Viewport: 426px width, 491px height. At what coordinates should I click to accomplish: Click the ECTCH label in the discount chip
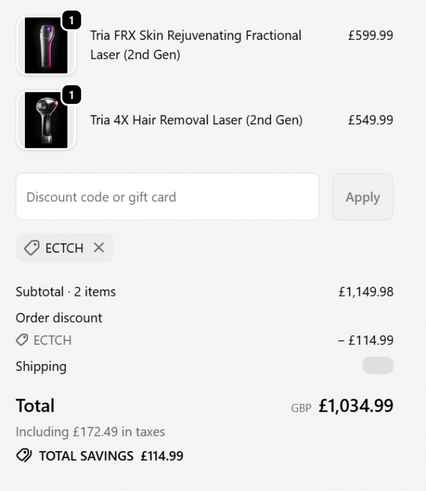pyautogui.click(x=64, y=248)
